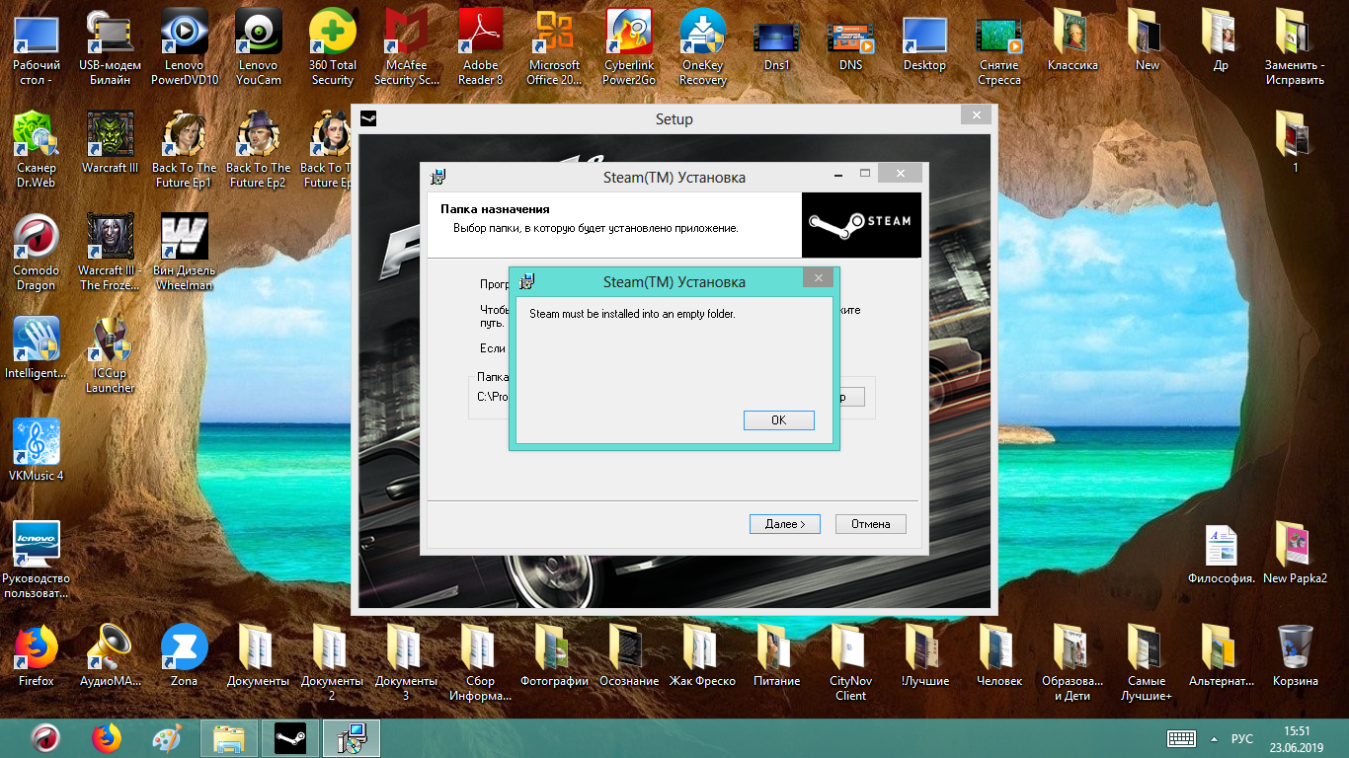This screenshot has width=1349, height=758.
Task: Open the Осознание folder
Action: point(628,655)
